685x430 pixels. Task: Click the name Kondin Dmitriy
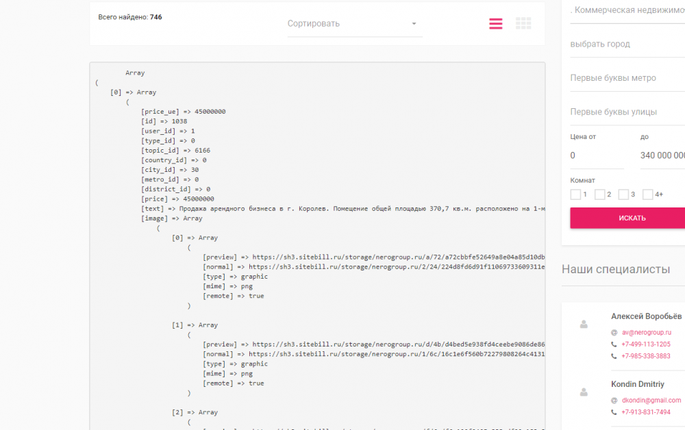(637, 384)
